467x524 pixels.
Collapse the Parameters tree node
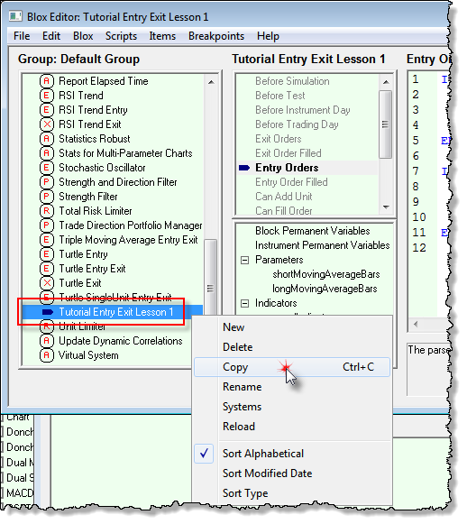click(x=245, y=260)
